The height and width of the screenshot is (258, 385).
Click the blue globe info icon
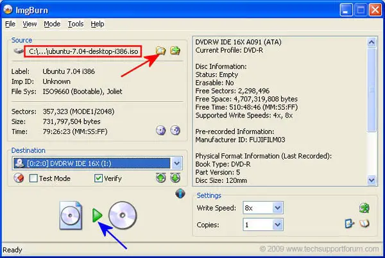[180, 193]
